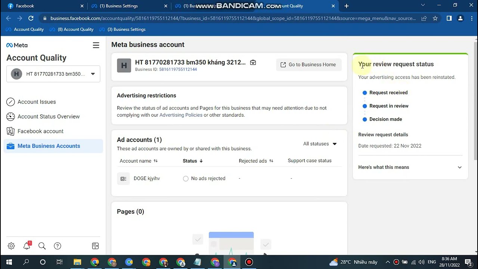Open Account Issues in sidebar
The image size is (478, 269).
click(37, 102)
